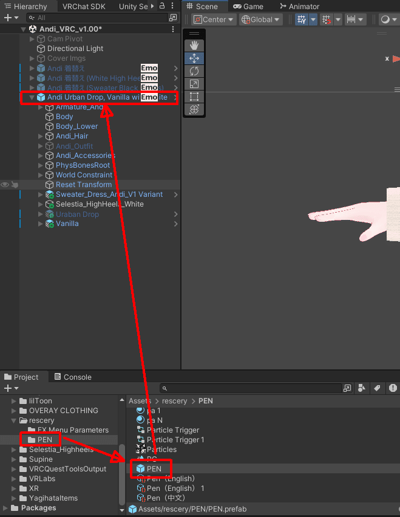Switch to the Console tab
Screen dimensions: 400x517
[x=73, y=377]
